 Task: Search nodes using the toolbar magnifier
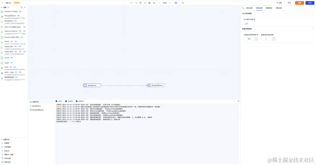tap(183, 3)
